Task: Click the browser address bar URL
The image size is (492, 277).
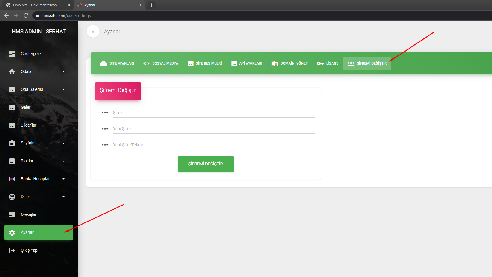Action: point(66,15)
